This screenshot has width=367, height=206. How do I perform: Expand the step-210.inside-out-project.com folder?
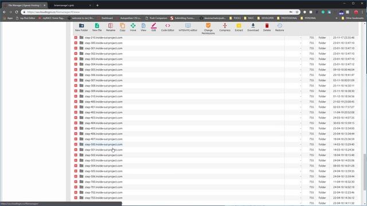coord(76,37)
